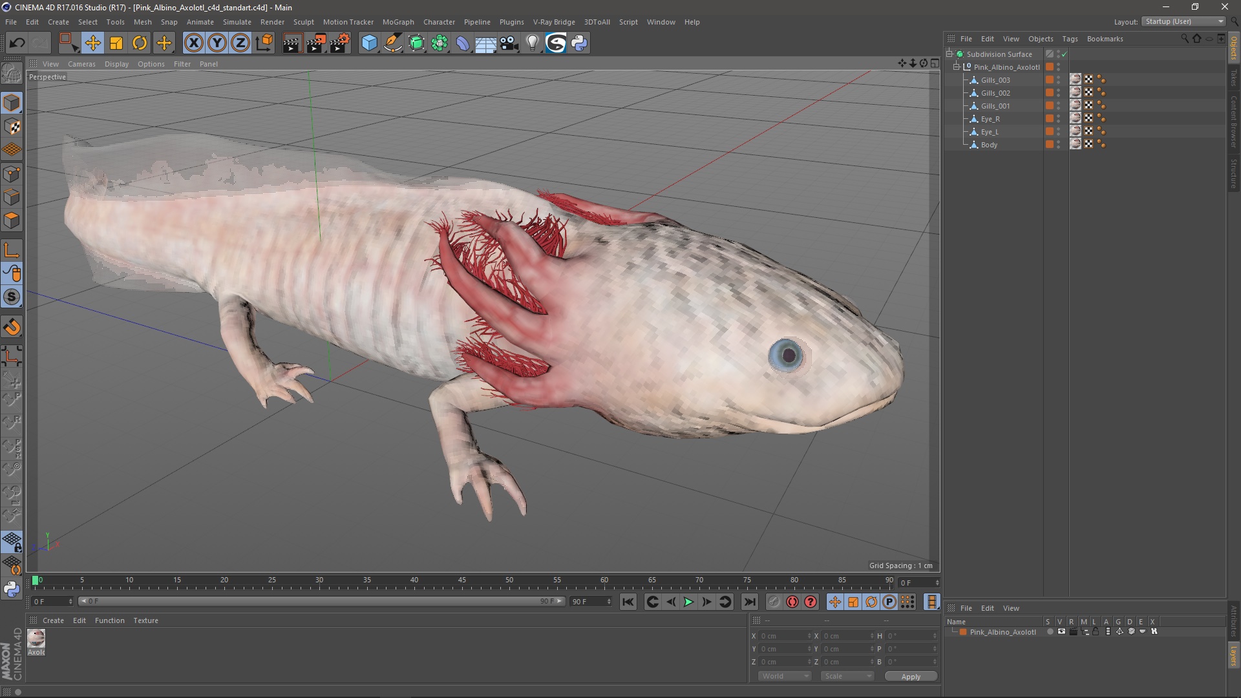
Task: Toggle layer visibility for Pink_Albino_Axolotl
Action: 1061,631
